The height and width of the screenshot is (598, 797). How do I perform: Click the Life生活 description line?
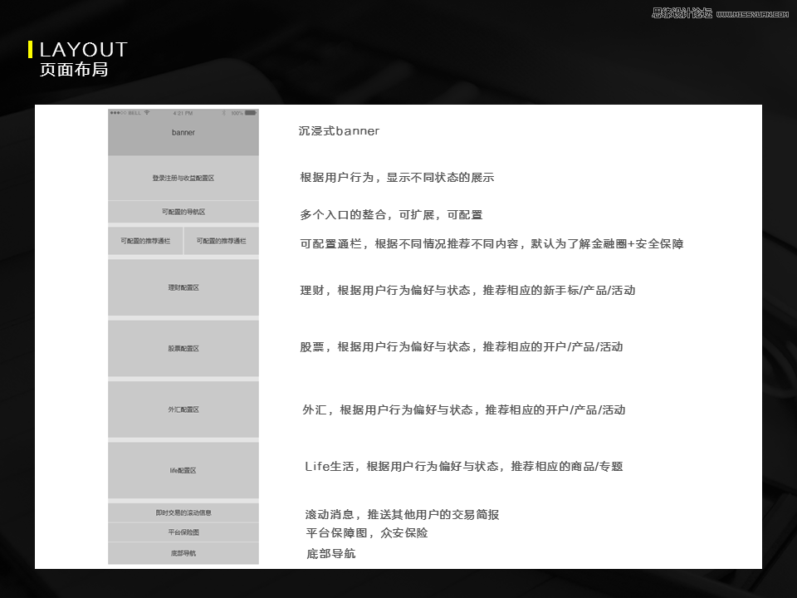click(x=463, y=466)
